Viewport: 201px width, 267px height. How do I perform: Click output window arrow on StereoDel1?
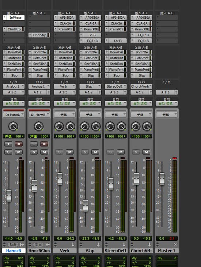click(x=124, y=244)
